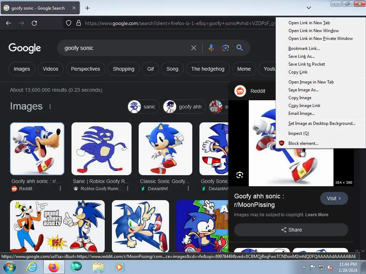The image size is (366, 274).
Task: Open more options for Classic Sonic DeviantArt result
Action: (x=188, y=188)
